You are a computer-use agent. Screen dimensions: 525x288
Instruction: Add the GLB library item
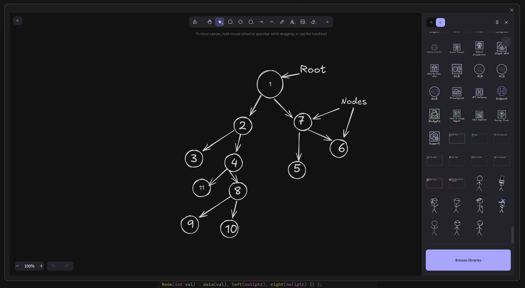[434, 93]
